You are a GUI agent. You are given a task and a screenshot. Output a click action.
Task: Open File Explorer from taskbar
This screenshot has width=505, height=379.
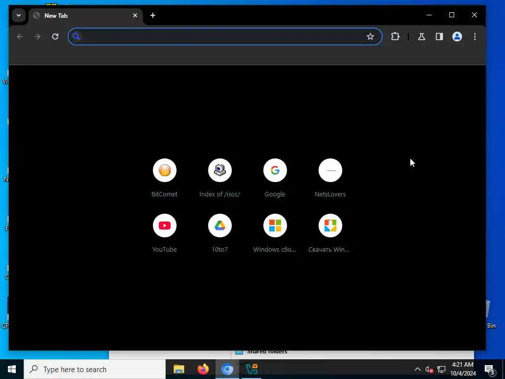coord(179,369)
